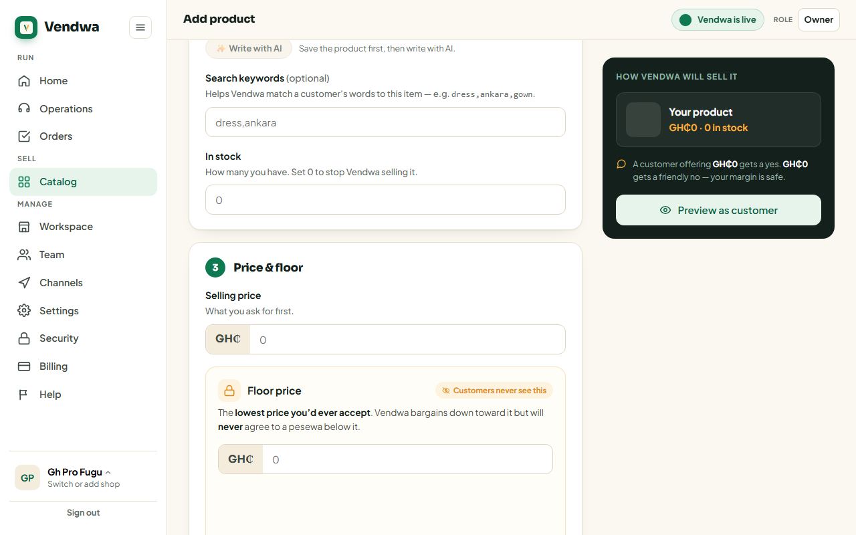Click the crossed-eye icon in hidden badge
Image resolution: width=856 pixels, height=535 pixels.
pos(446,391)
